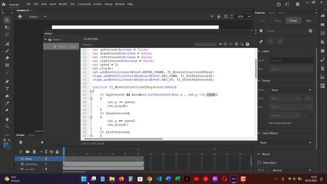This screenshot has height=184, width=327.
Task: Swap stroke and fill colors
Action: [x=9, y=141]
